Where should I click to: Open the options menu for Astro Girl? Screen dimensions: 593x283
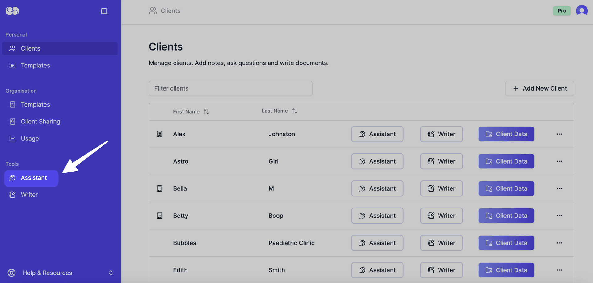coord(560,161)
